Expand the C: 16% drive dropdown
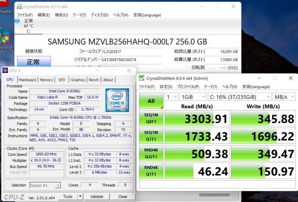This screenshot has width=298, height=202. [240, 97]
